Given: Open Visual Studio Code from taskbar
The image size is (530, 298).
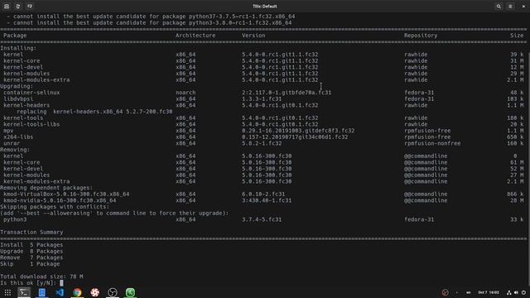Looking at the screenshot, I should [x=60, y=292].
